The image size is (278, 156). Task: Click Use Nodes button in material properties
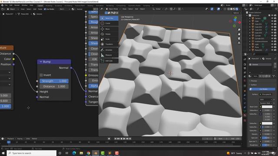click(x=262, y=89)
